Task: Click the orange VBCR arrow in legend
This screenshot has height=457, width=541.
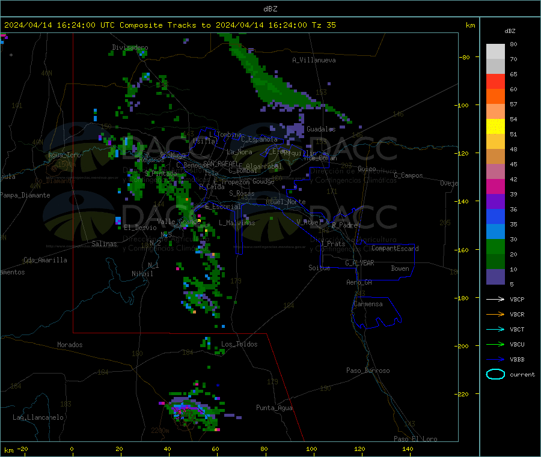Action: tap(495, 314)
